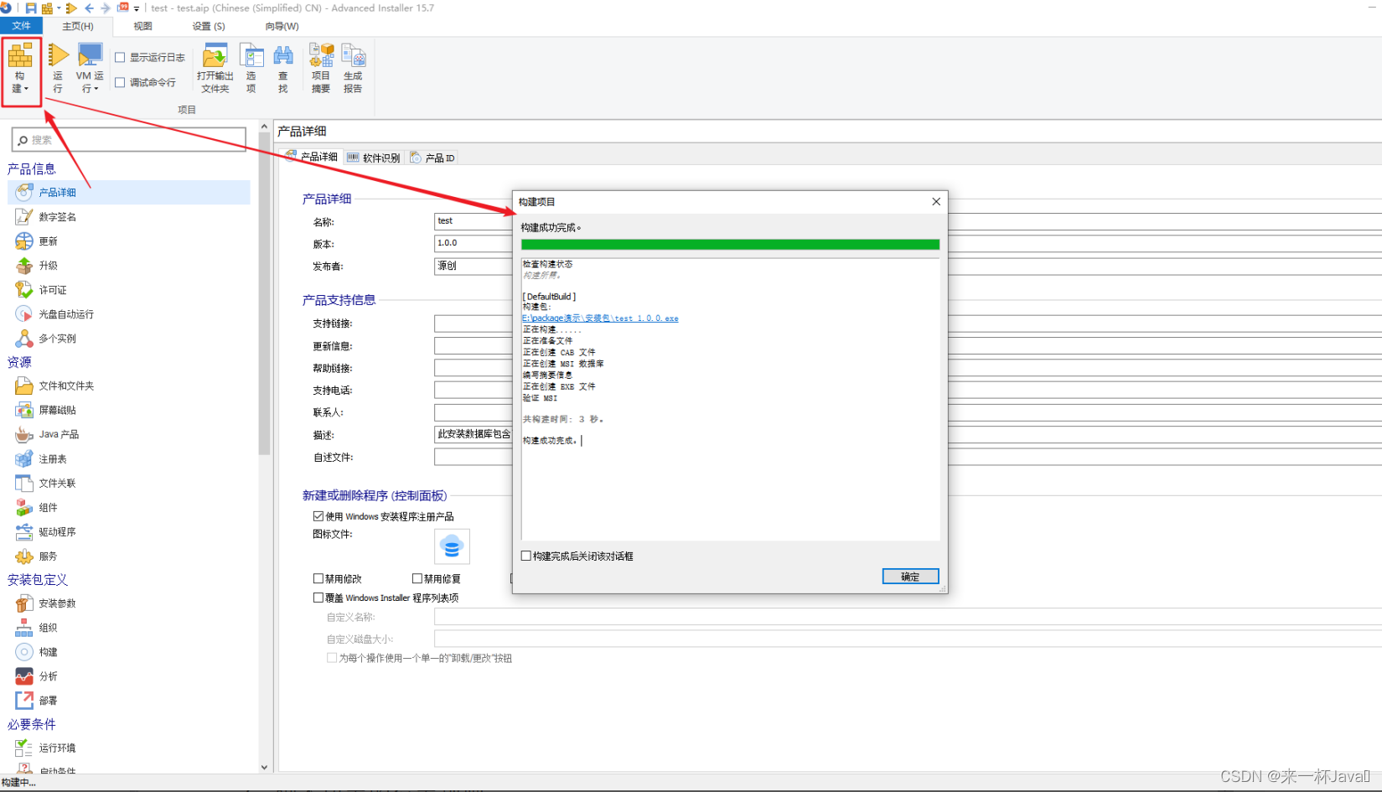This screenshot has width=1382, height=792.
Task: Open the dropdown arrow under the VM 运行 label
Action: point(96,89)
